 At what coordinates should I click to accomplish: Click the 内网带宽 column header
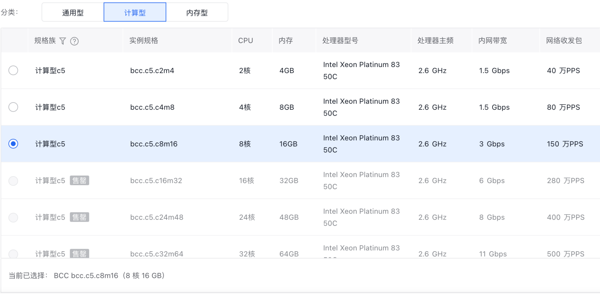click(x=492, y=41)
